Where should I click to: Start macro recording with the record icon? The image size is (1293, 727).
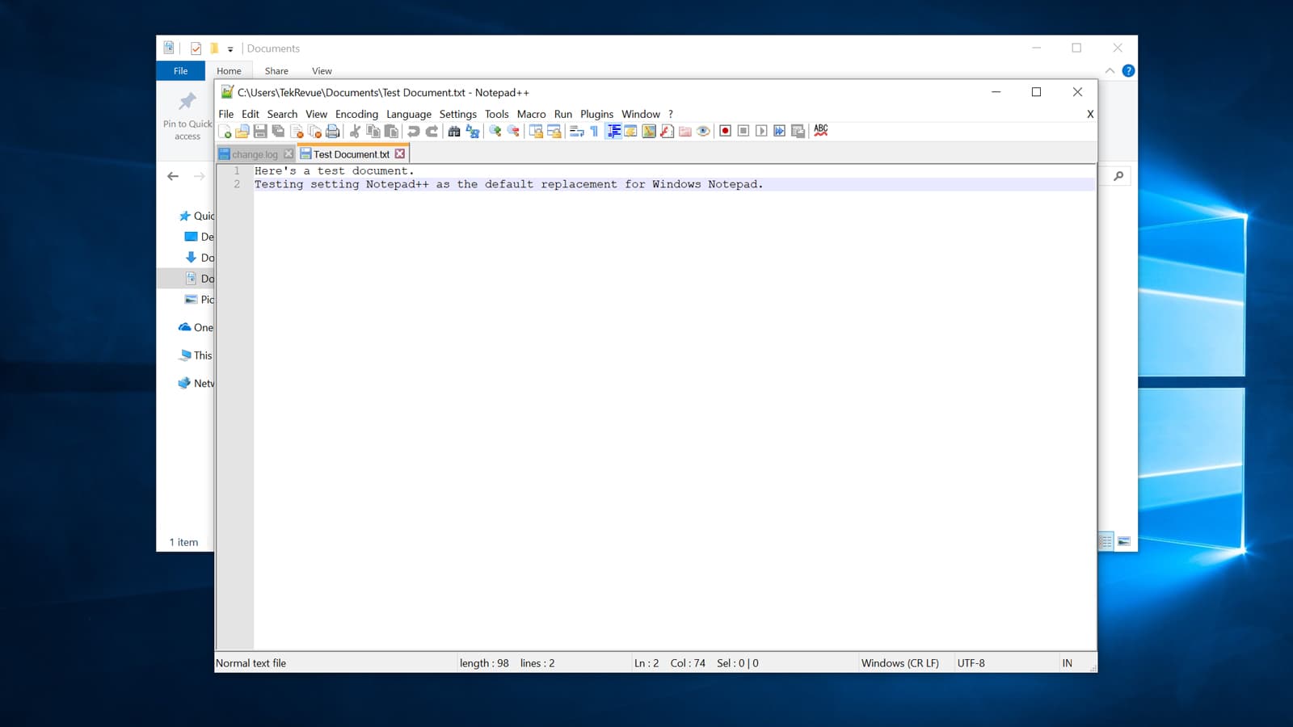point(724,131)
